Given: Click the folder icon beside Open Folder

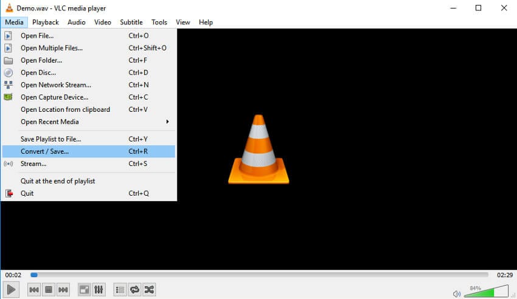Looking at the screenshot, I should pyautogui.click(x=9, y=61).
